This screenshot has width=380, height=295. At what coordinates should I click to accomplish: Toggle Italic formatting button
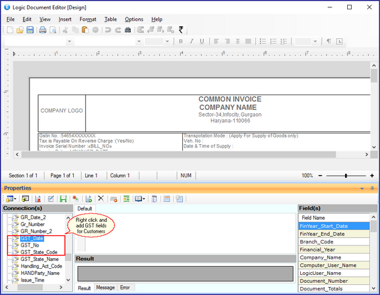coord(192,42)
